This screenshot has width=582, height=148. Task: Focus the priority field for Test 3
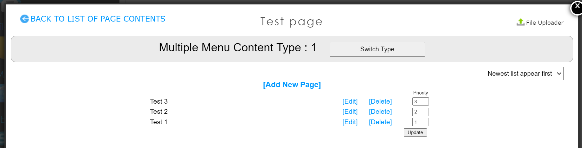(x=420, y=101)
